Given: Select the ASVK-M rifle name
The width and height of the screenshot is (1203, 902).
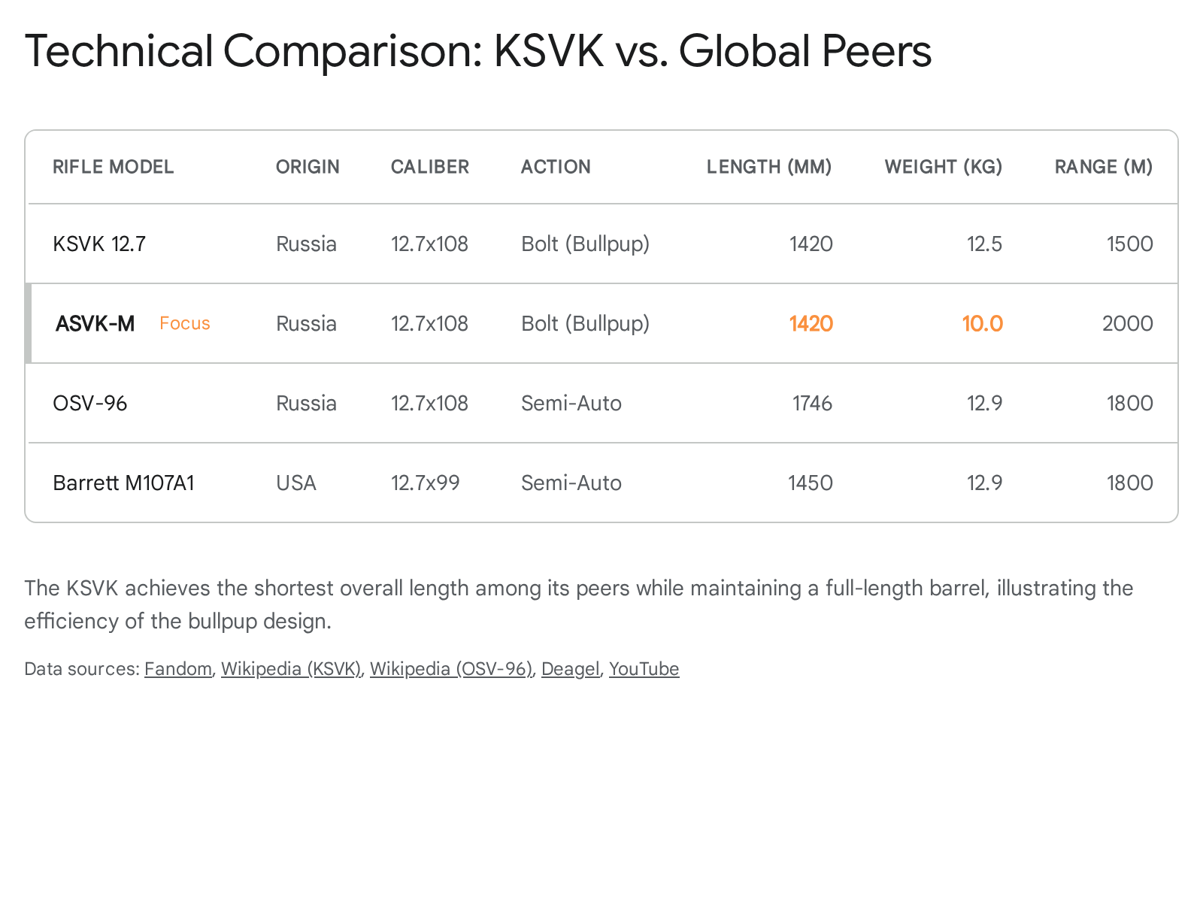Looking at the screenshot, I should (95, 324).
